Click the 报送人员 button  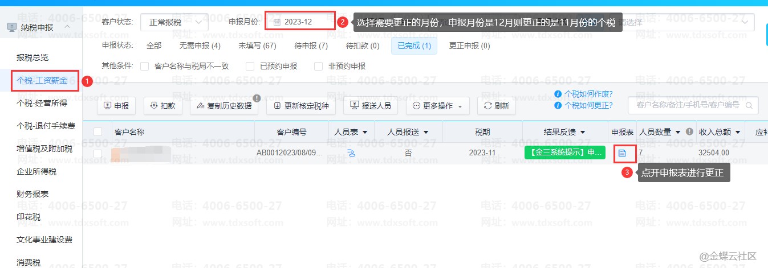point(371,106)
